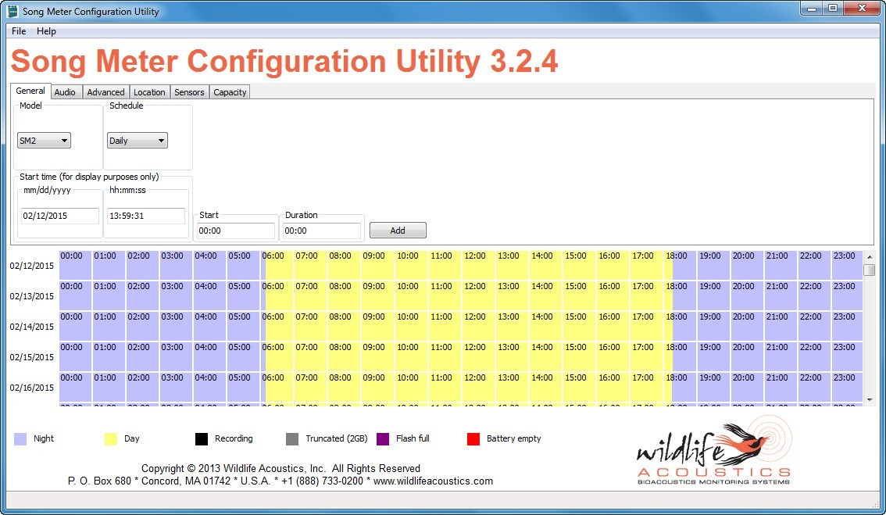Click the Start time input showing 00:00
886x515 pixels.
click(x=234, y=230)
